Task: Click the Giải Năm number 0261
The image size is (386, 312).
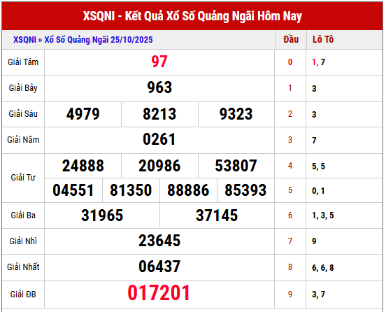Action: point(159,139)
